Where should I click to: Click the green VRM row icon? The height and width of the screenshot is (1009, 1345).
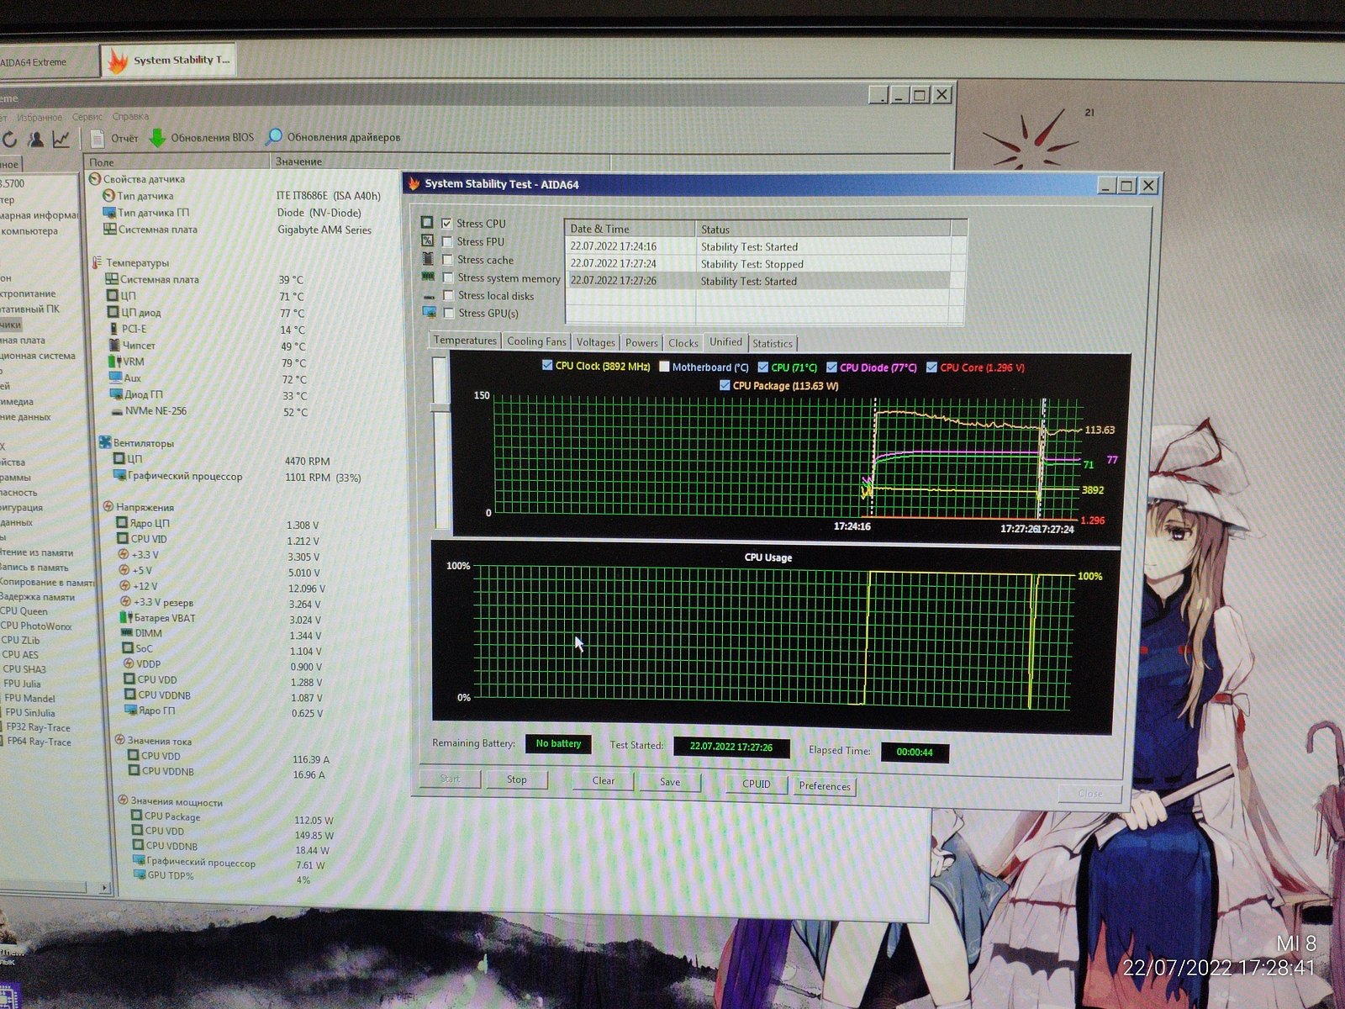point(115,362)
